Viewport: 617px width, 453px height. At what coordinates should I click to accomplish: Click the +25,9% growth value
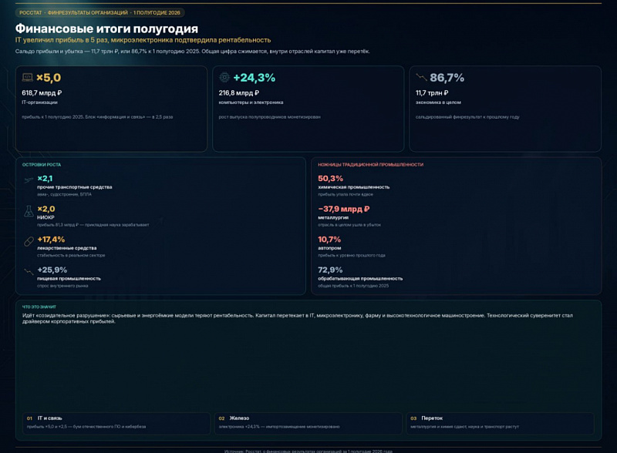click(x=52, y=270)
